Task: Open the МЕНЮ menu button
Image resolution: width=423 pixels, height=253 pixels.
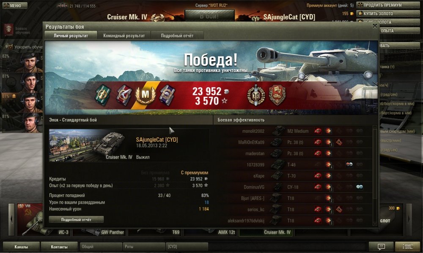Action: pos(14,5)
